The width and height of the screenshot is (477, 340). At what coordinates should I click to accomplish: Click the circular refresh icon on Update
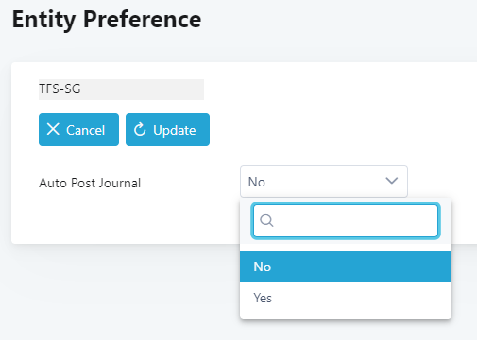click(x=140, y=129)
